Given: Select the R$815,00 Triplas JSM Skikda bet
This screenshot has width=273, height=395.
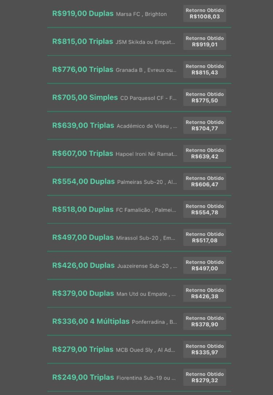Looking at the screenshot, I should [x=139, y=42].
